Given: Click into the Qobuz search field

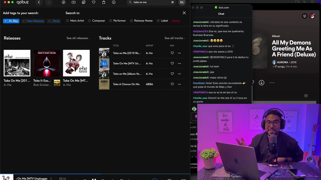Looking at the screenshot, I should 151,2.
